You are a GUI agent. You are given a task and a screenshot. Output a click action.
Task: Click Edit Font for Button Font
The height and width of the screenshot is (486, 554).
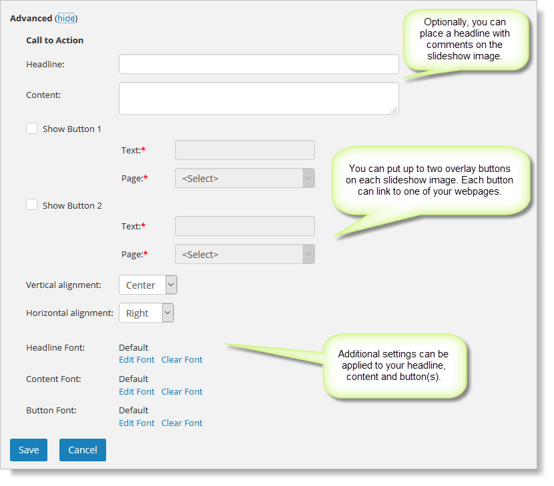(x=137, y=423)
